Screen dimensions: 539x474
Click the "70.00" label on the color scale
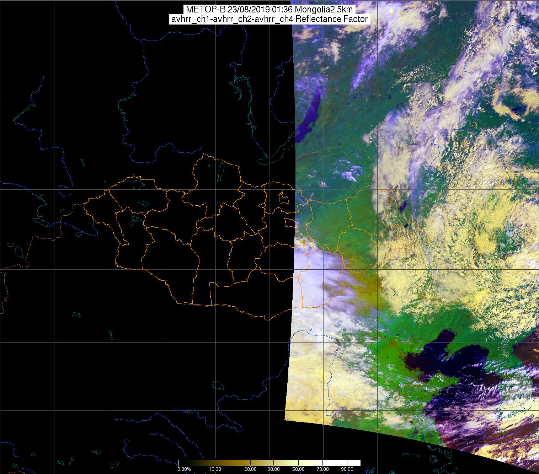coord(323,469)
